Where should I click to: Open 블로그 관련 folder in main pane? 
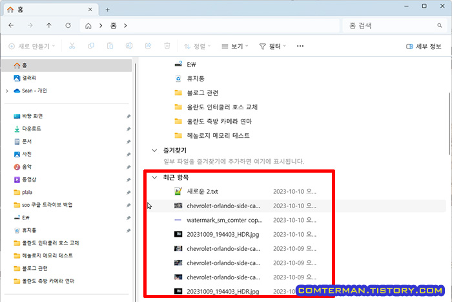point(196,92)
